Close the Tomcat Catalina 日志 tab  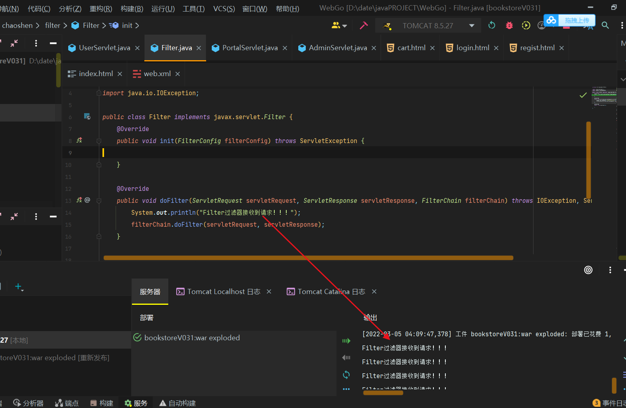374,292
